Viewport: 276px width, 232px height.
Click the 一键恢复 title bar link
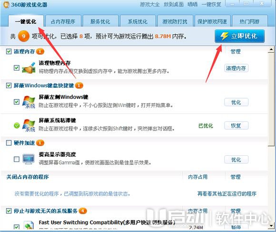211,4
